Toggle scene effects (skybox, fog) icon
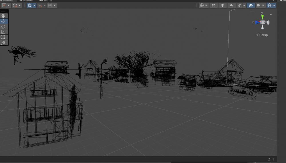The width and height of the screenshot is (286, 163). pyautogui.click(x=239, y=5)
